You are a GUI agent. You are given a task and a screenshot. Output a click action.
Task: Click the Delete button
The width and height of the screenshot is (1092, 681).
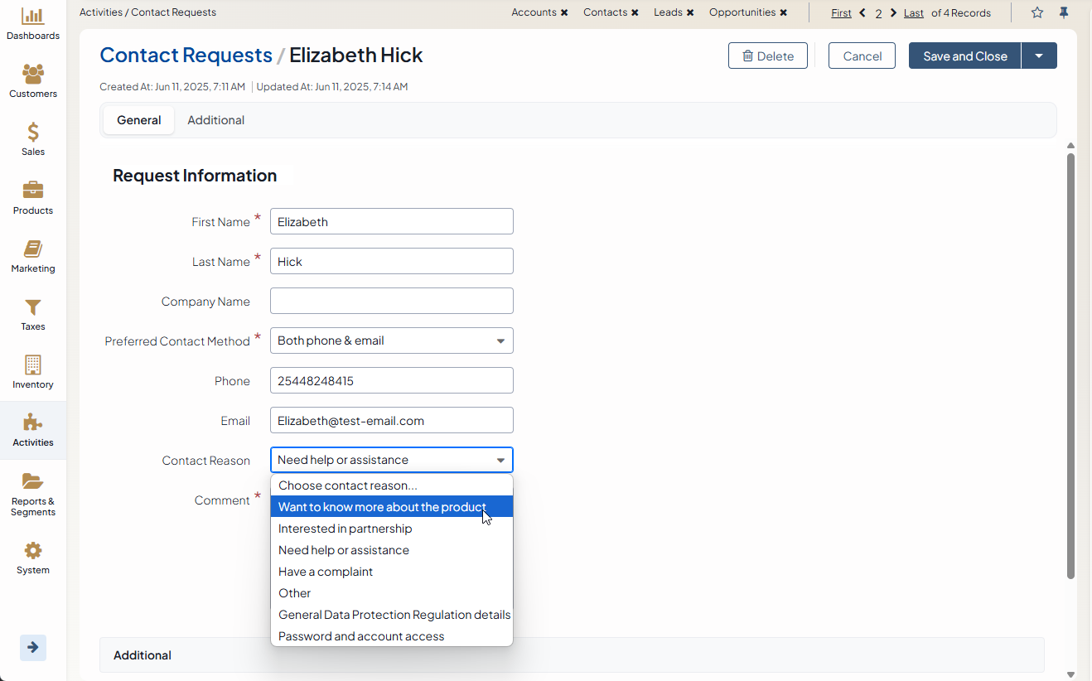pyautogui.click(x=767, y=56)
